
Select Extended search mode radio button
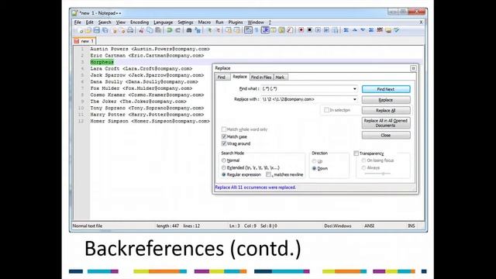224,167
